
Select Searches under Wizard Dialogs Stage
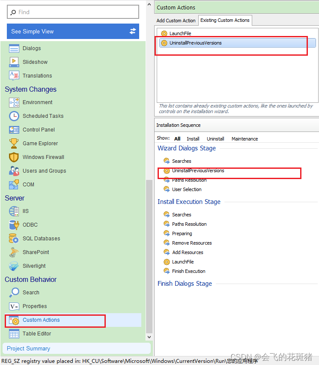182,161
